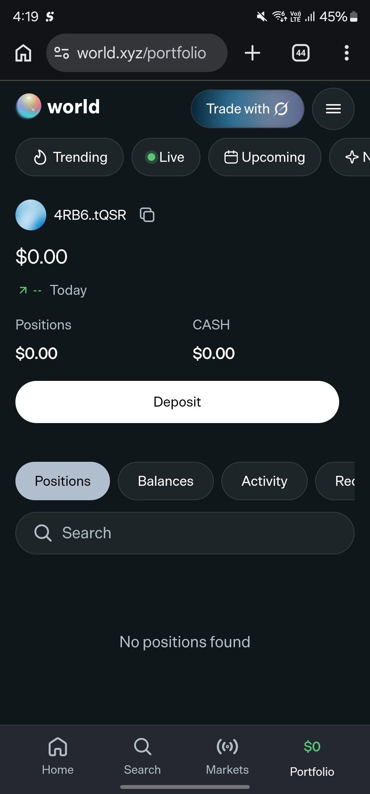Copy the 4RB6..tQSR wallet address
Image resolution: width=370 pixels, height=794 pixels.
coord(147,215)
